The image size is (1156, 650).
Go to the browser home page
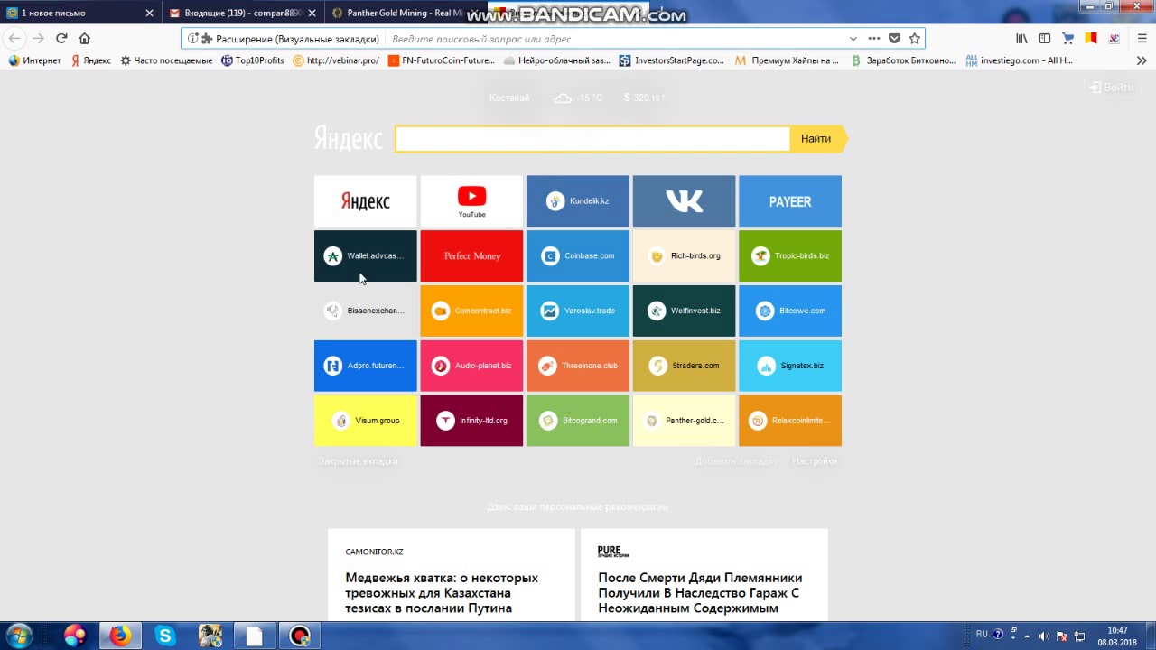pyautogui.click(x=85, y=38)
